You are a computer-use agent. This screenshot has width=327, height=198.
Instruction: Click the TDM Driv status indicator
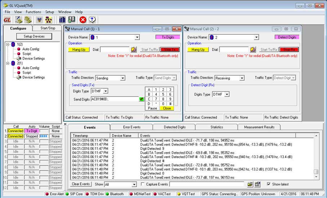[x=95, y=194]
